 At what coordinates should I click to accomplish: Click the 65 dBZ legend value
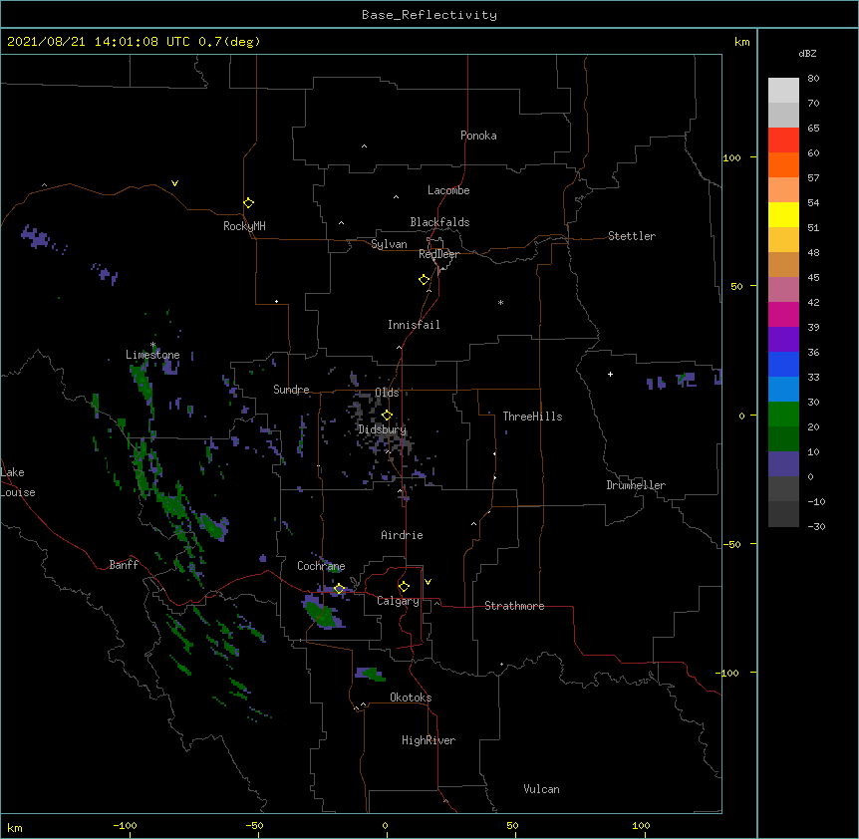813,129
